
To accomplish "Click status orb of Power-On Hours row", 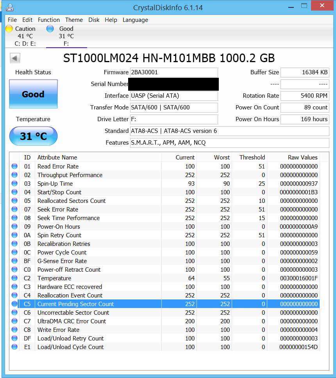I will click(14, 226).
